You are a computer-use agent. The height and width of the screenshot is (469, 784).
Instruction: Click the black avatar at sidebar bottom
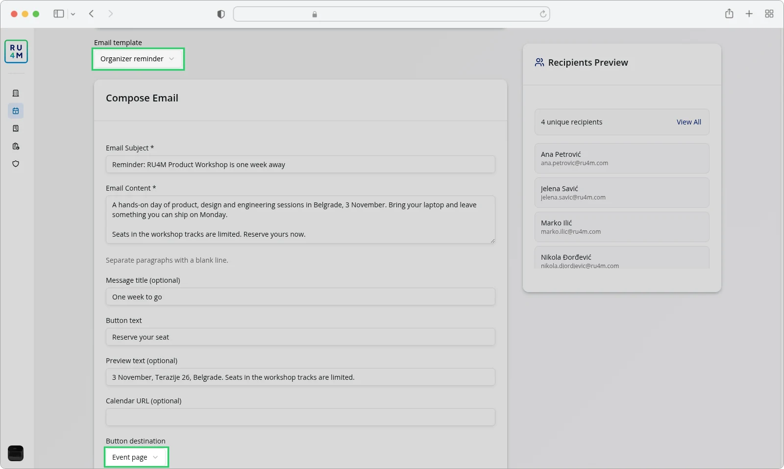(16, 453)
